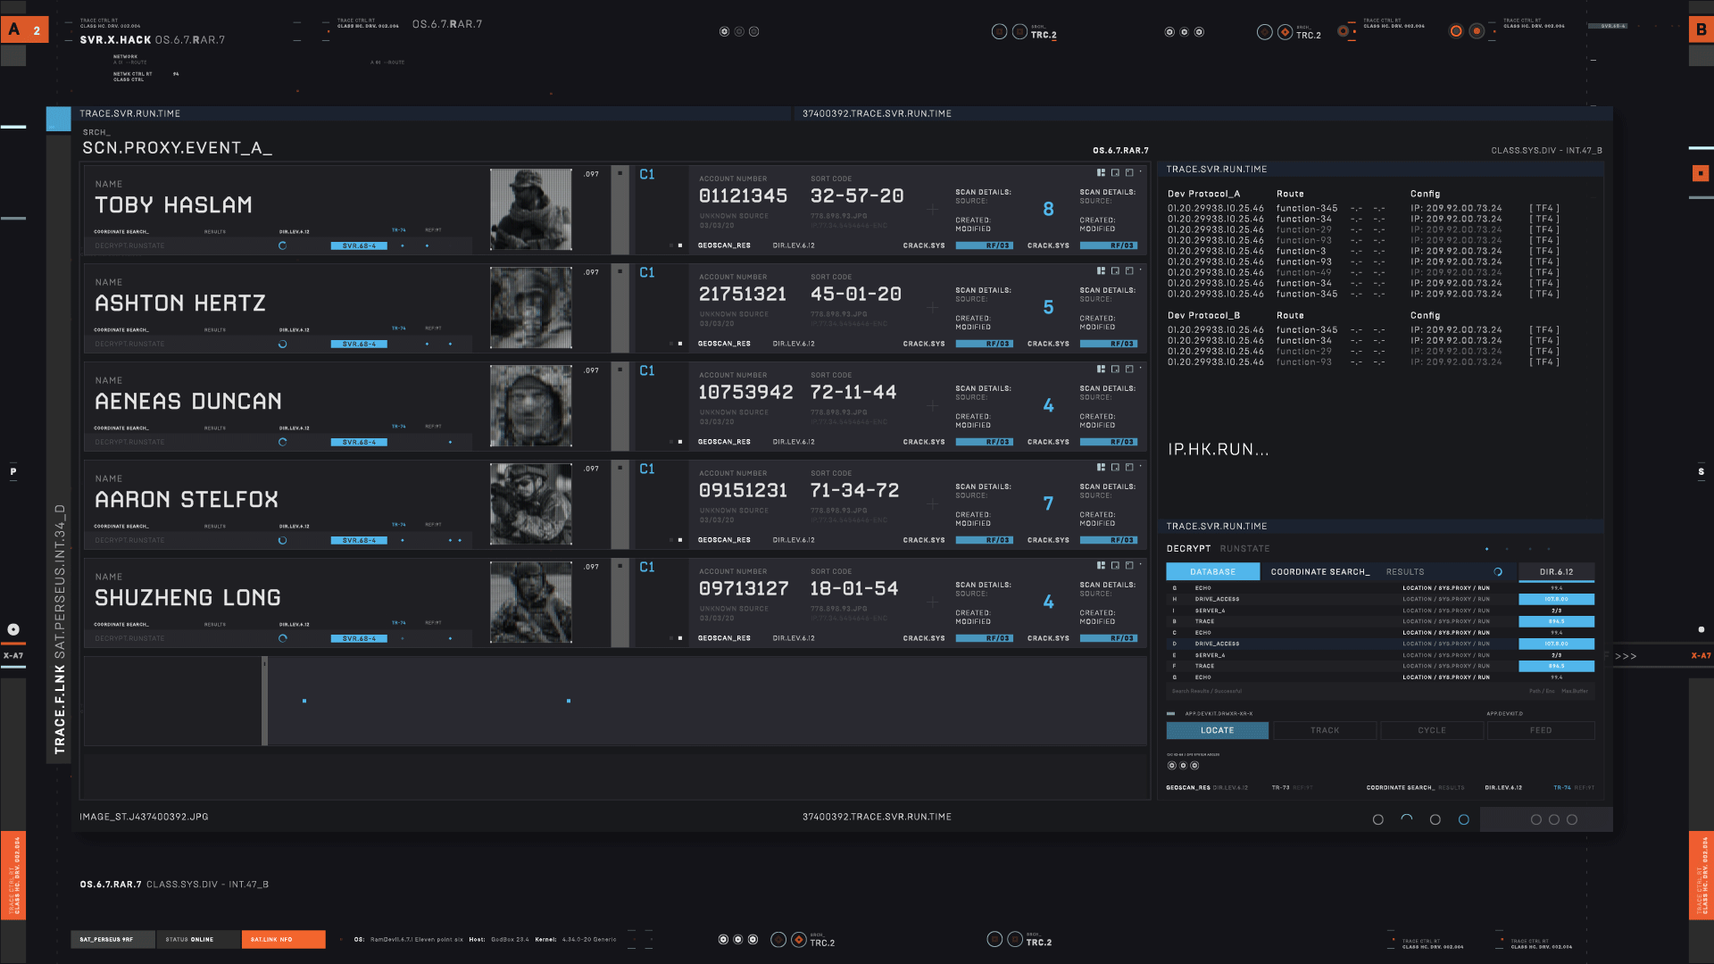Screen dimensions: 1714x964
Task: Click the spinner icon in Toby Haslam's decrypt row
Action: pyautogui.click(x=282, y=245)
